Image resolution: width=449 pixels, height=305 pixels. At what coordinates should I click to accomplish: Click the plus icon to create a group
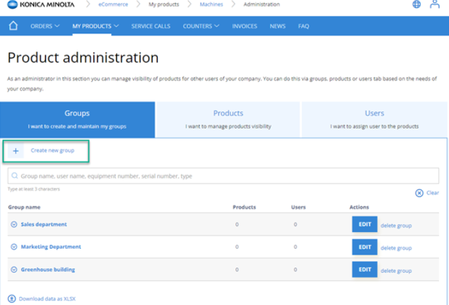point(16,151)
